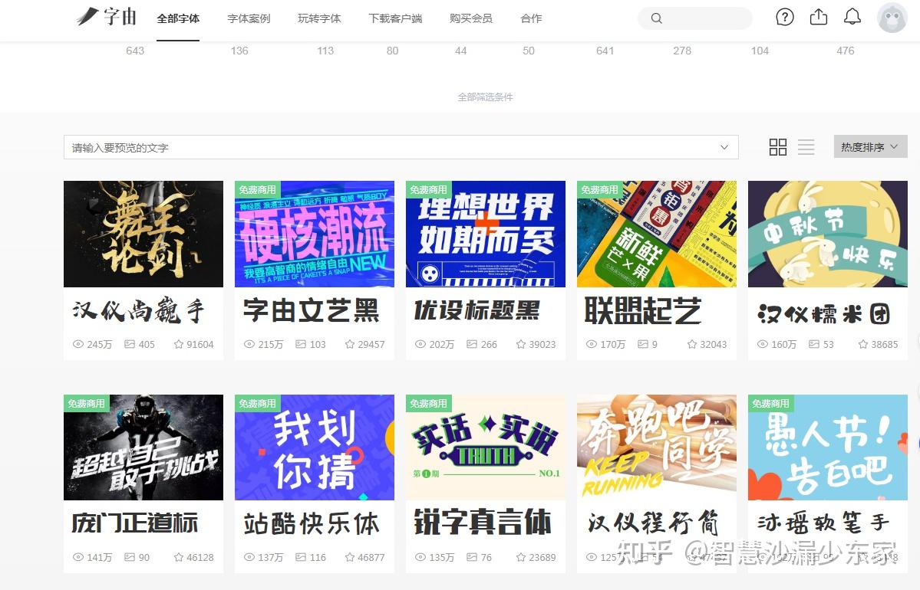920x590 pixels.
Task: Open the 汉仪糯米团 font name
Action: pyautogui.click(x=824, y=315)
